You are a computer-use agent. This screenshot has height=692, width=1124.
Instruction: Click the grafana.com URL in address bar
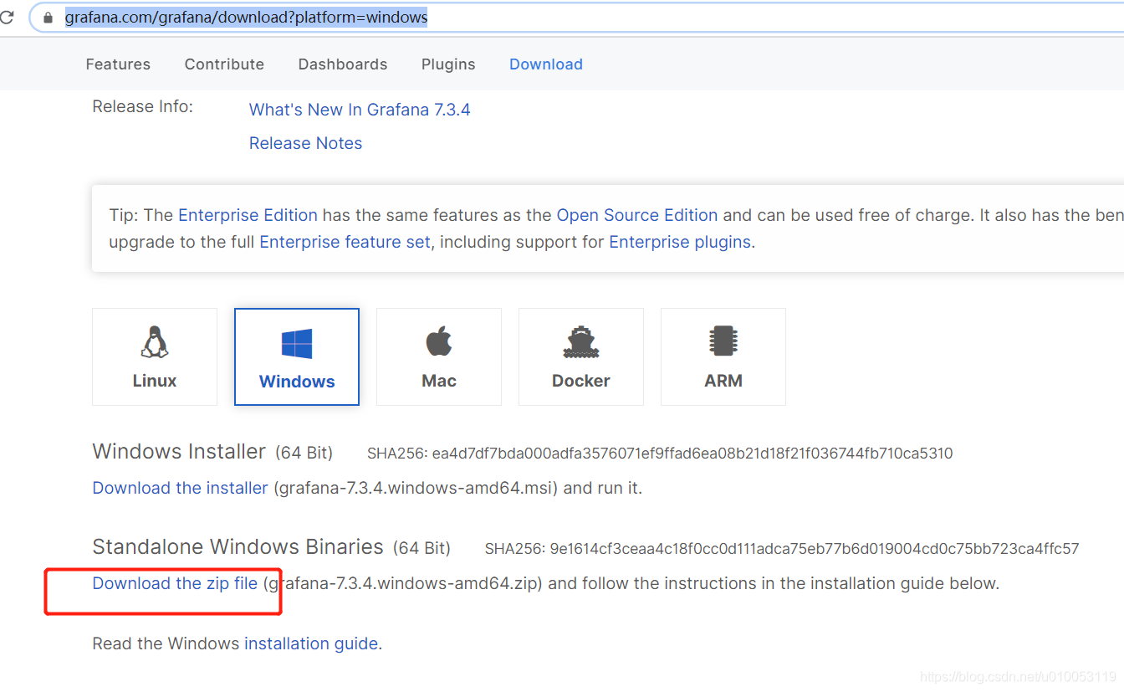point(247,17)
